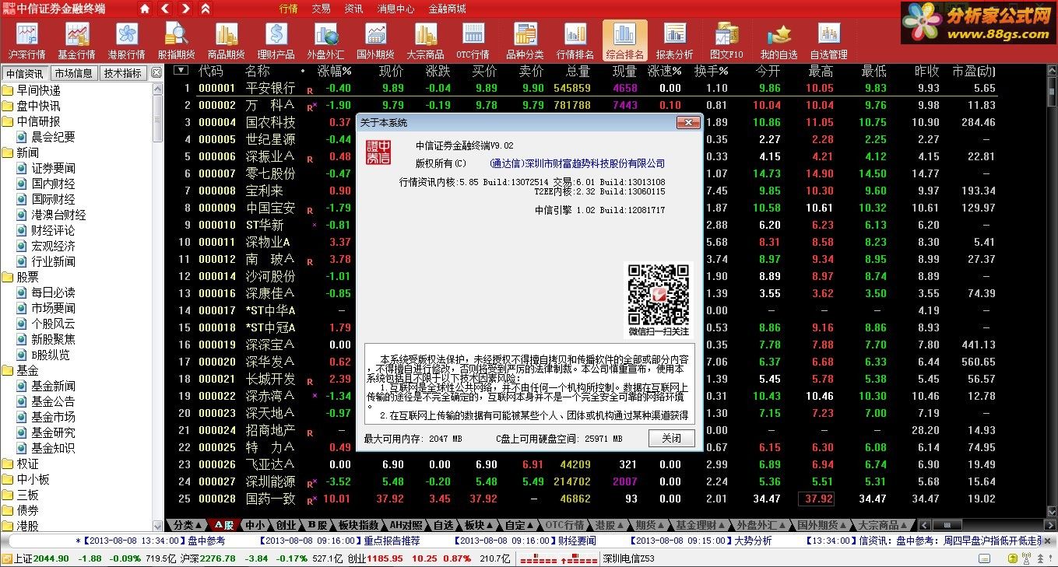Click the 深圳电信Z53 server status

629,558
